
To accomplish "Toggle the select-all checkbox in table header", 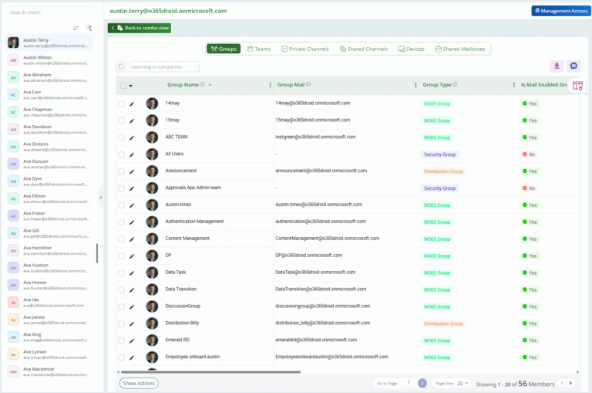I will [123, 86].
